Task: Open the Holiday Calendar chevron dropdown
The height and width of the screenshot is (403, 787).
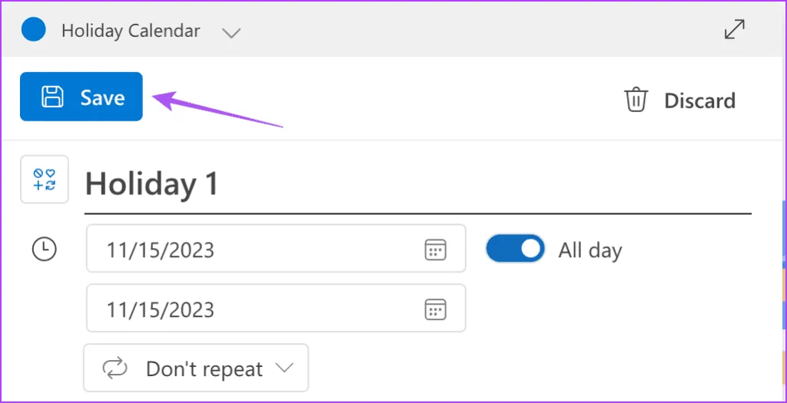Action: pyautogui.click(x=231, y=32)
